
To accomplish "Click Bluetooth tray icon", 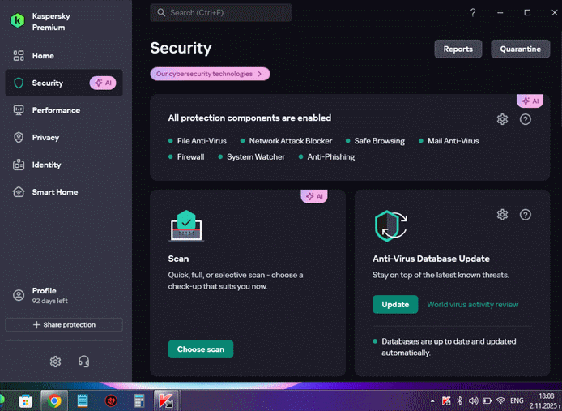I will click(x=459, y=400).
